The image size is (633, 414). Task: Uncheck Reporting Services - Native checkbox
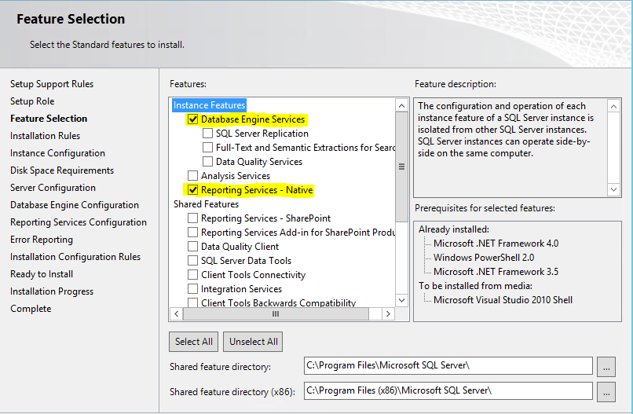[193, 190]
